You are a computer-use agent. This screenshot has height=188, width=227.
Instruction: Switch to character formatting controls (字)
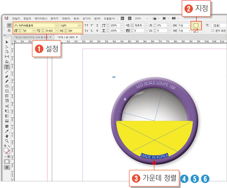9,25
